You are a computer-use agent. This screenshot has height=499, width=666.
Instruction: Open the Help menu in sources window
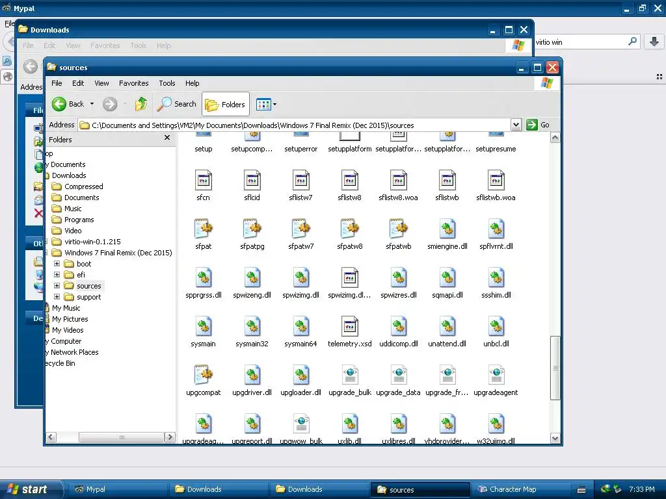pos(192,83)
